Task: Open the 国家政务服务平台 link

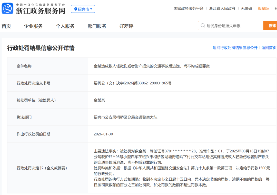Action: pos(189,8)
